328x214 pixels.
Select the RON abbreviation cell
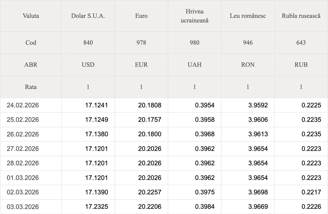tap(248, 65)
